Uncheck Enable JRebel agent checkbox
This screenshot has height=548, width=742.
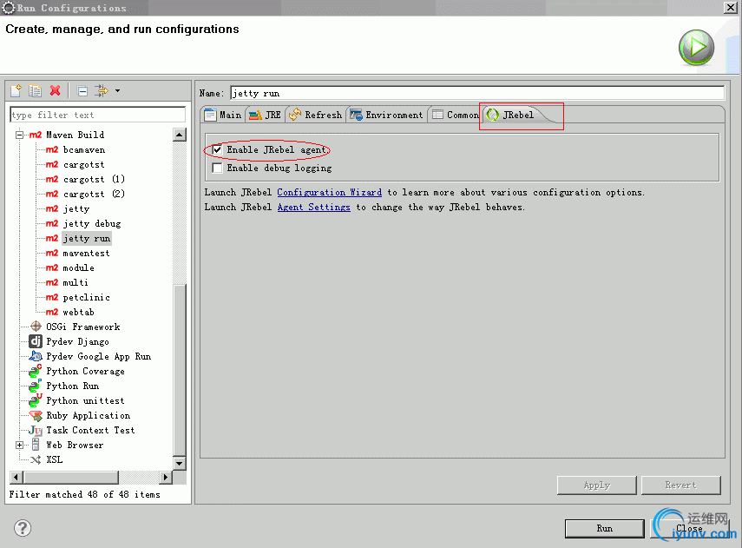[x=217, y=149]
